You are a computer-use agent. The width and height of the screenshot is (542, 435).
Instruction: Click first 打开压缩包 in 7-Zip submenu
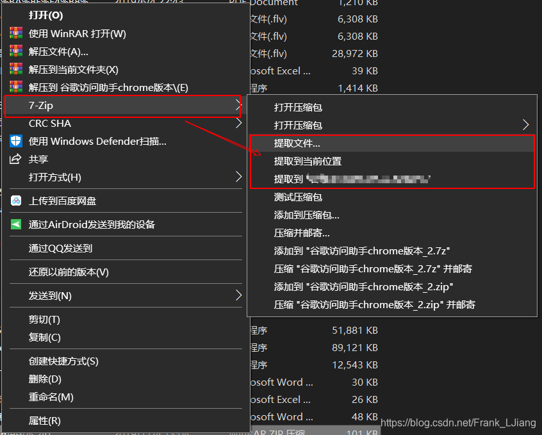coord(392,107)
